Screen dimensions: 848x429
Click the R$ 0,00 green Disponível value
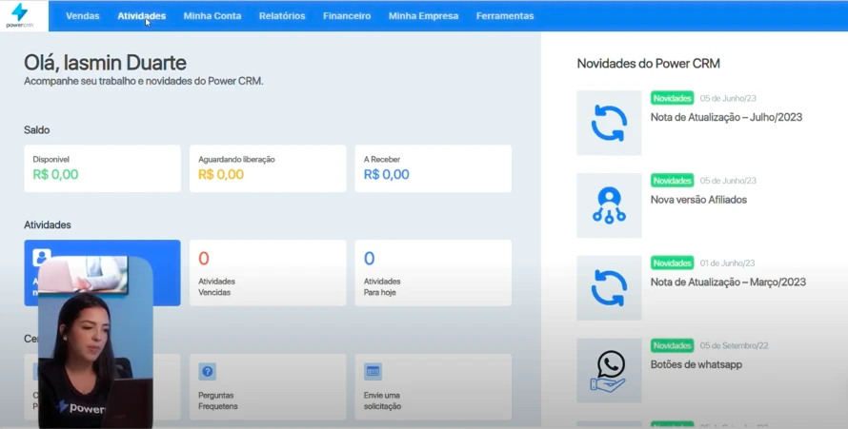tap(55, 174)
